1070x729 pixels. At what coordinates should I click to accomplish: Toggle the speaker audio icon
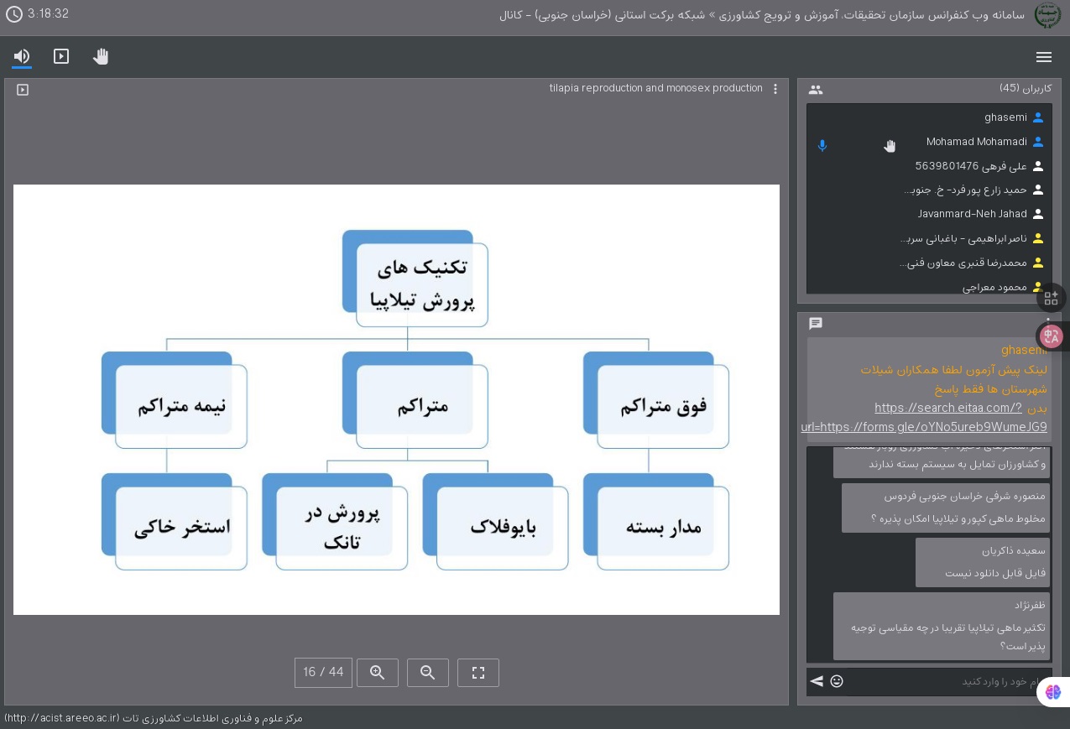(x=22, y=56)
